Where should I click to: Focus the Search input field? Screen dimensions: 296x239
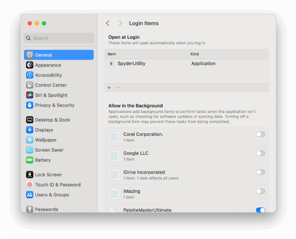click(59, 38)
